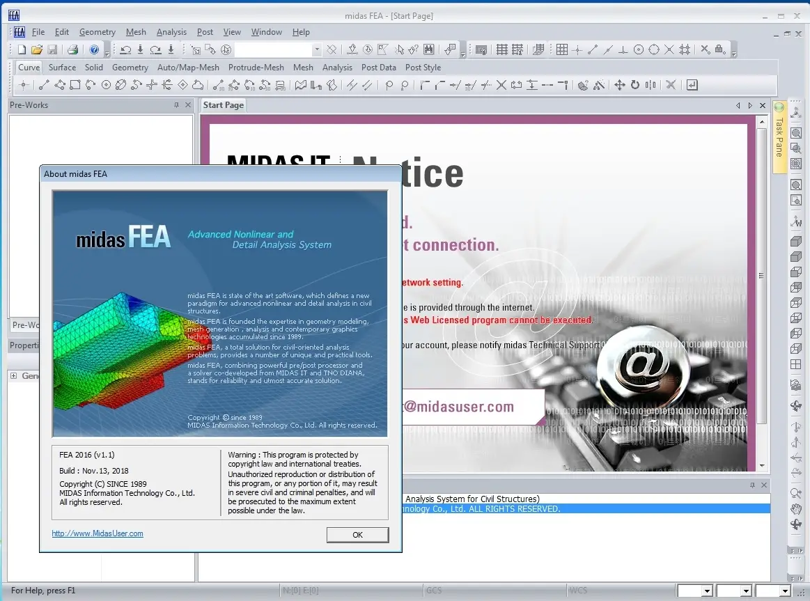Open the http://www.MidasUser.com link
The image size is (810, 601).
[97, 533]
